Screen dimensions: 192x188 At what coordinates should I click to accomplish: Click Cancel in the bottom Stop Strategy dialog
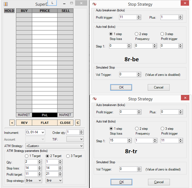[159, 182]
